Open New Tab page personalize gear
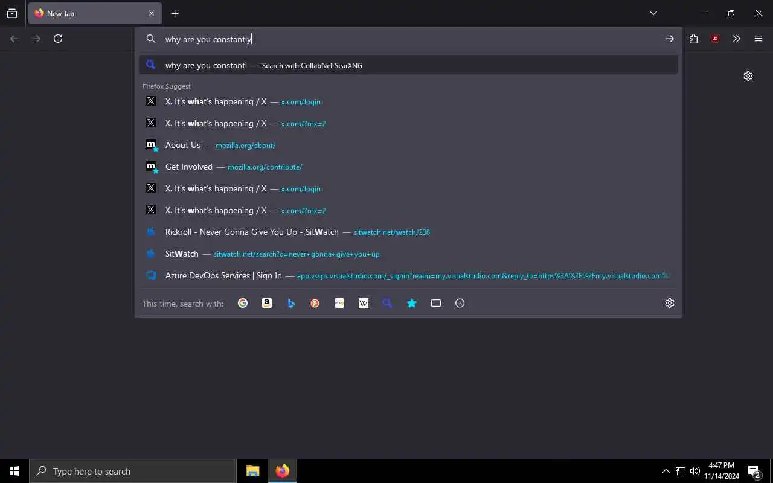 [748, 76]
